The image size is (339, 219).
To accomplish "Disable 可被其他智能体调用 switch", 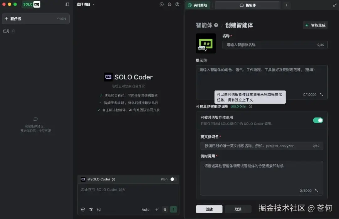I will [318, 120].
